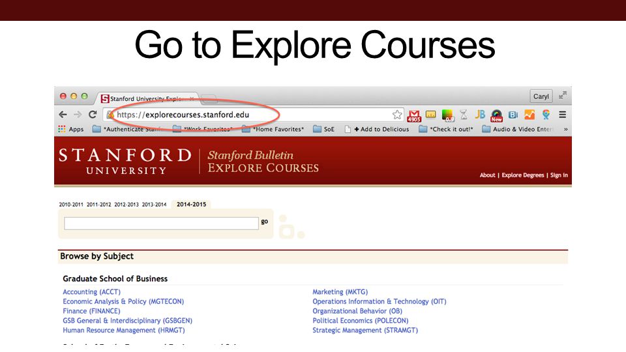Open the *Home Favorites* bookmark folder
The width and height of the screenshot is (626, 352).
273,129
